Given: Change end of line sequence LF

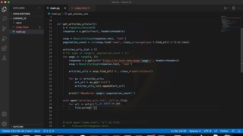Looking at the screenshot, I should pos(216,131).
